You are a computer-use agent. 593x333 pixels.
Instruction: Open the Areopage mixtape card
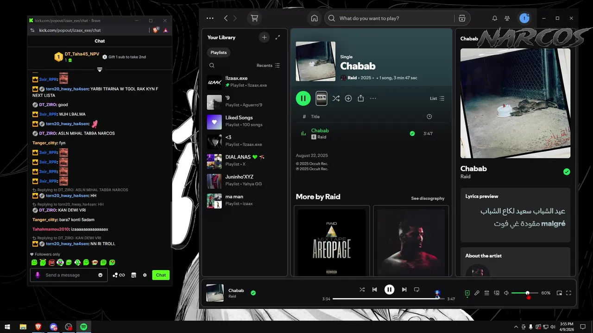pyautogui.click(x=332, y=241)
